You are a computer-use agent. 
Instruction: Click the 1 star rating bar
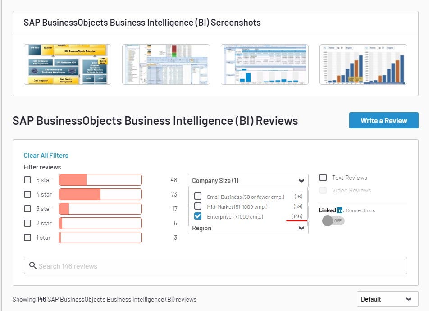pos(100,238)
